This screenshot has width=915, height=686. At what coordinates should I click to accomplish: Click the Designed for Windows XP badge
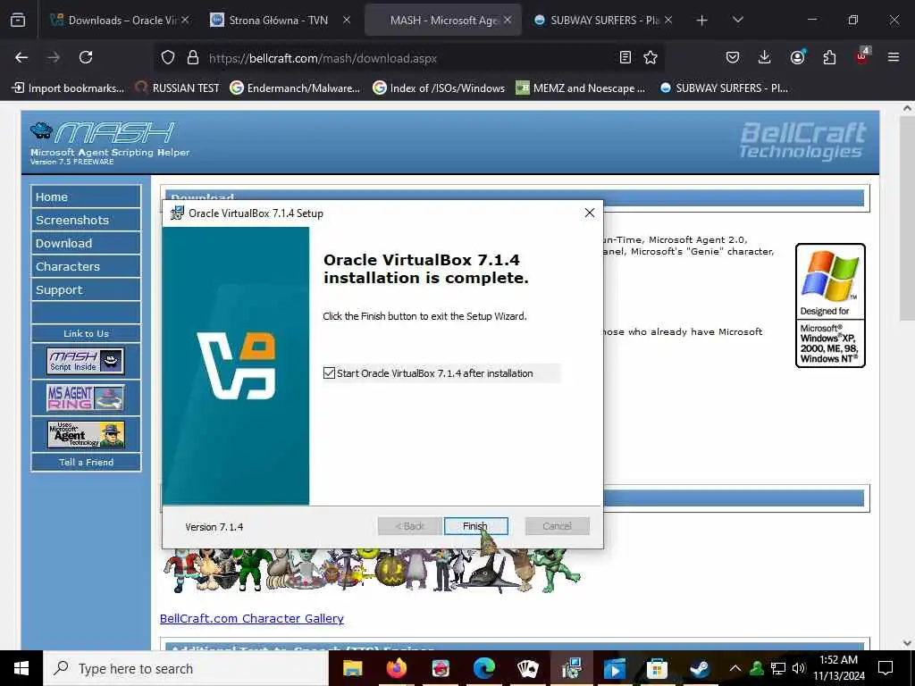(x=830, y=305)
